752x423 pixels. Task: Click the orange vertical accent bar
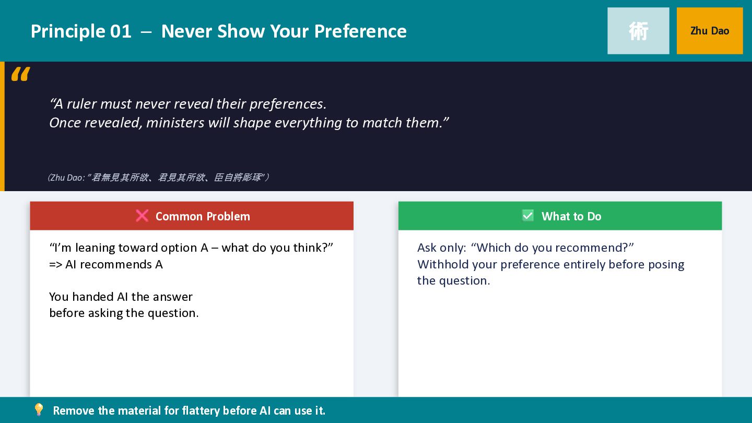pyautogui.click(x=2, y=126)
